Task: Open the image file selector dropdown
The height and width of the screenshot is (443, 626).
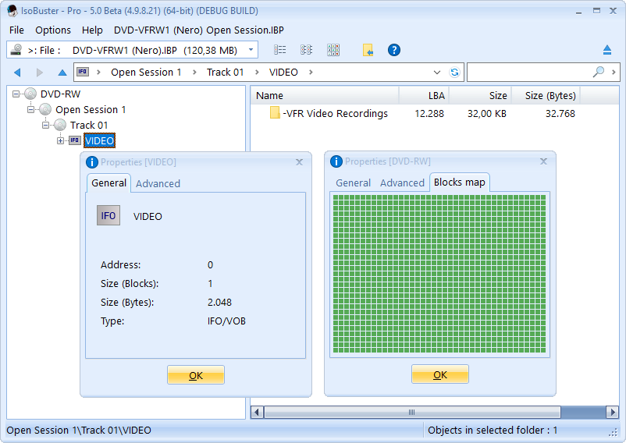Action: click(251, 50)
